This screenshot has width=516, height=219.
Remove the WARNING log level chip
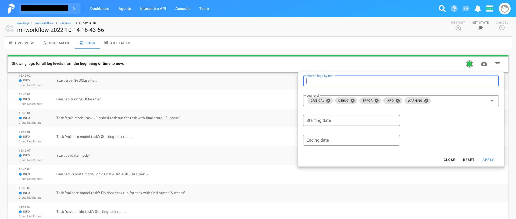point(426,101)
